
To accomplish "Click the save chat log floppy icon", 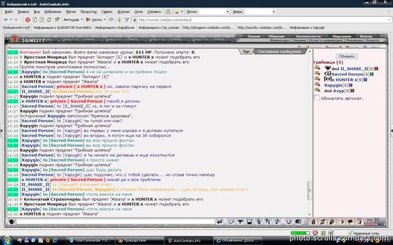I will (250, 221).
